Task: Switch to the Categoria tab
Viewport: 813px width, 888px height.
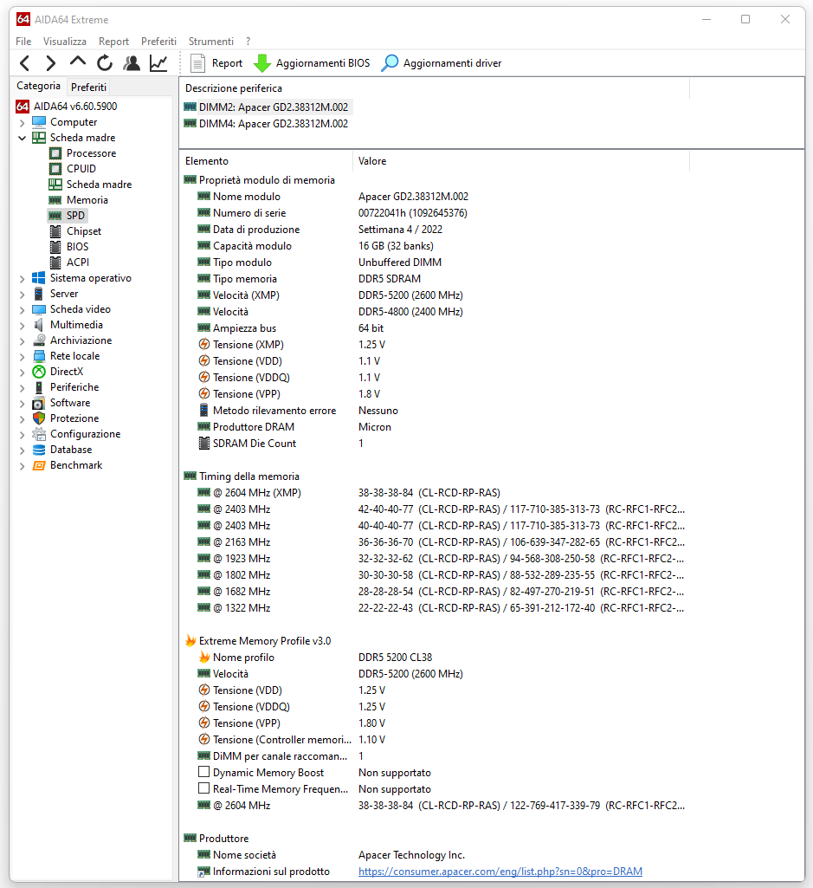Action: tap(38, 86)
